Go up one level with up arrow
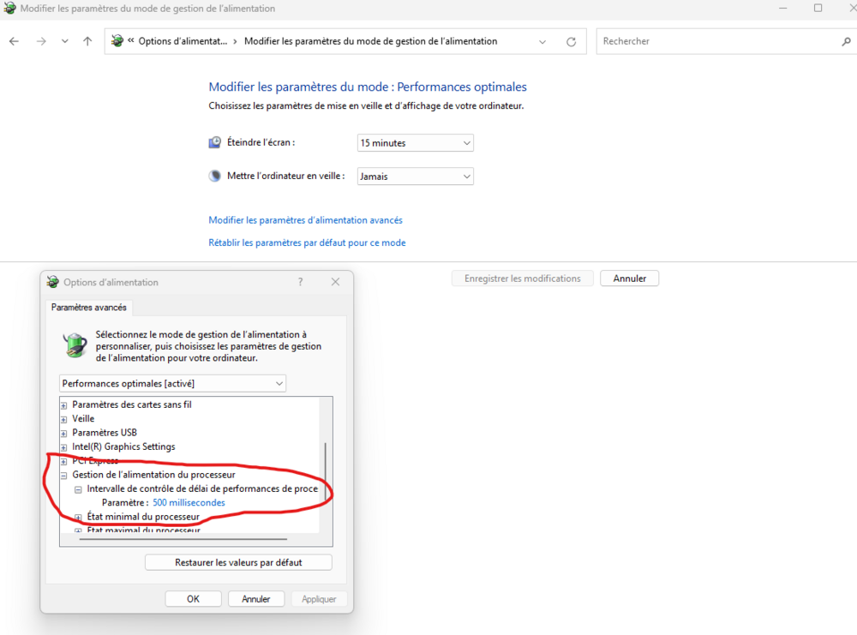 point(87,41)
